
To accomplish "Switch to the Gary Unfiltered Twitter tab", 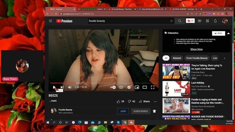I will click(x=153, y=9).
